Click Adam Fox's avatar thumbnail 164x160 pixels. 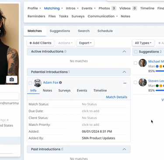click(x=38, y=83)
